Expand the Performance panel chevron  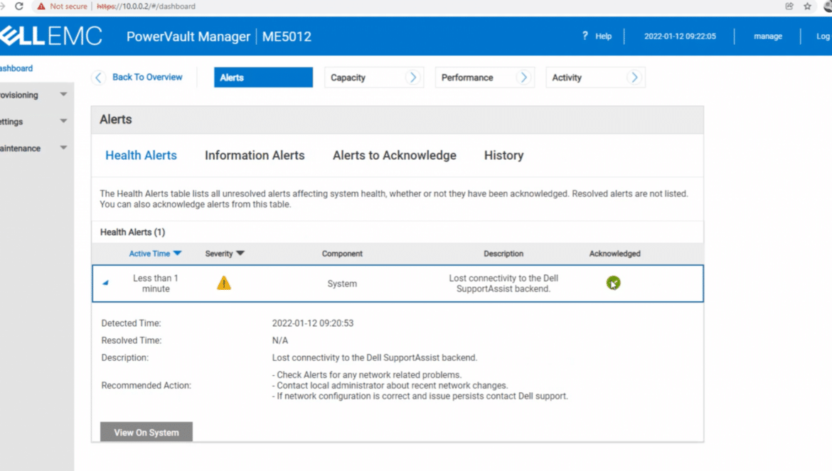pos(523,77)
